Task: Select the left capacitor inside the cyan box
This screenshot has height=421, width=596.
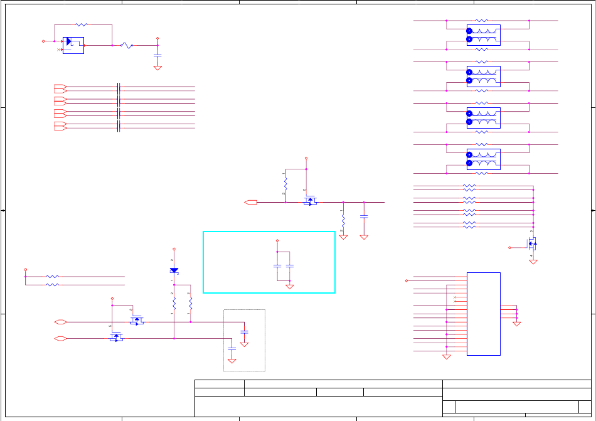Action: 277,266
